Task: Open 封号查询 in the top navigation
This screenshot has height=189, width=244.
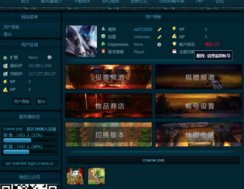Action: (x=111, y=2)
